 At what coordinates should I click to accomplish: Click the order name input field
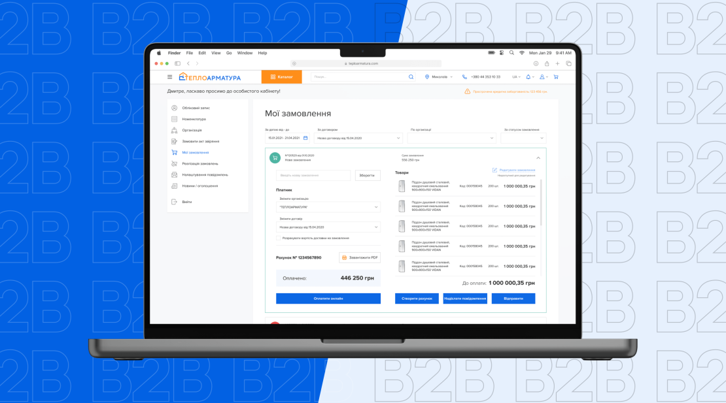(x=313, y=175)
